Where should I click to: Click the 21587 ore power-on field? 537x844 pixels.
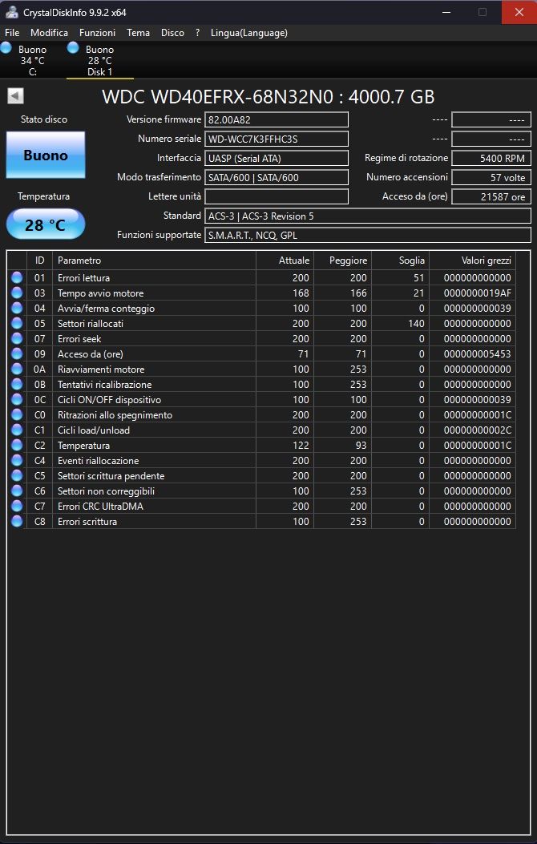pyautogui.click(x=491, y=196)
